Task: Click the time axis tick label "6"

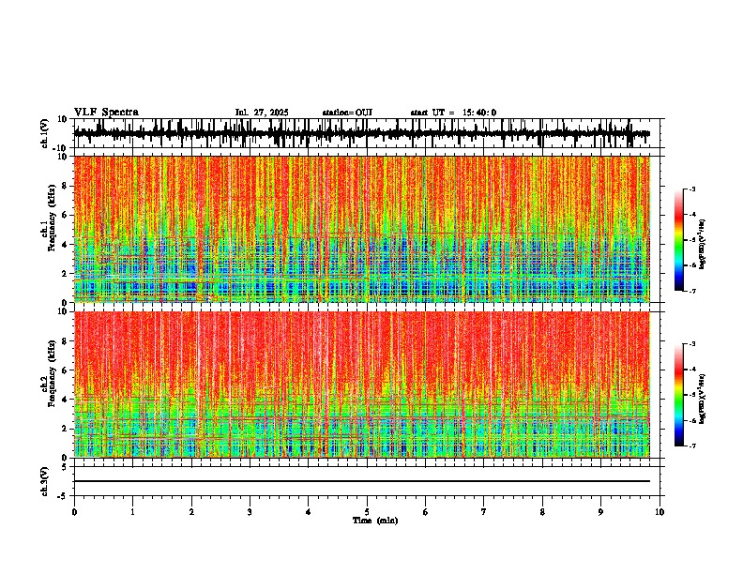Action: click(x=426, y=512)
